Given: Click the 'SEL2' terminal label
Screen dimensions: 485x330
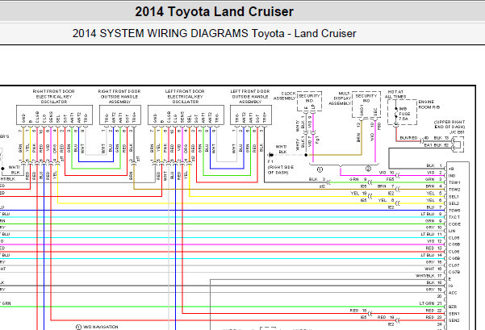Looking at the screenshot, I should 454,203.
